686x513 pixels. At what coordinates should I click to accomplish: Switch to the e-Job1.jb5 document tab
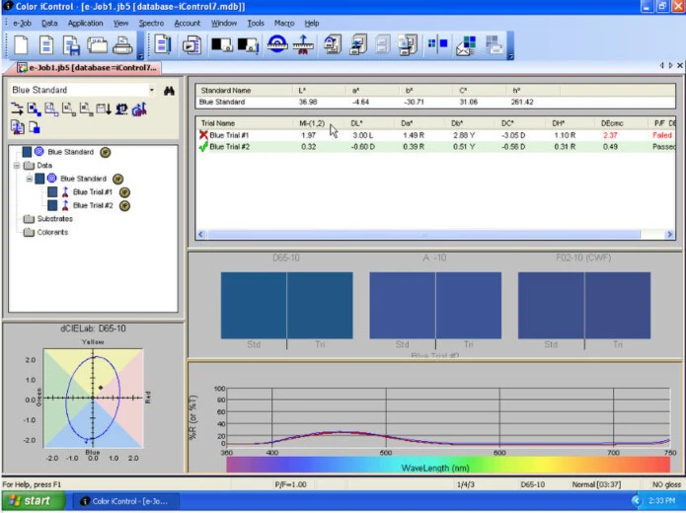(x=87, y=68)
